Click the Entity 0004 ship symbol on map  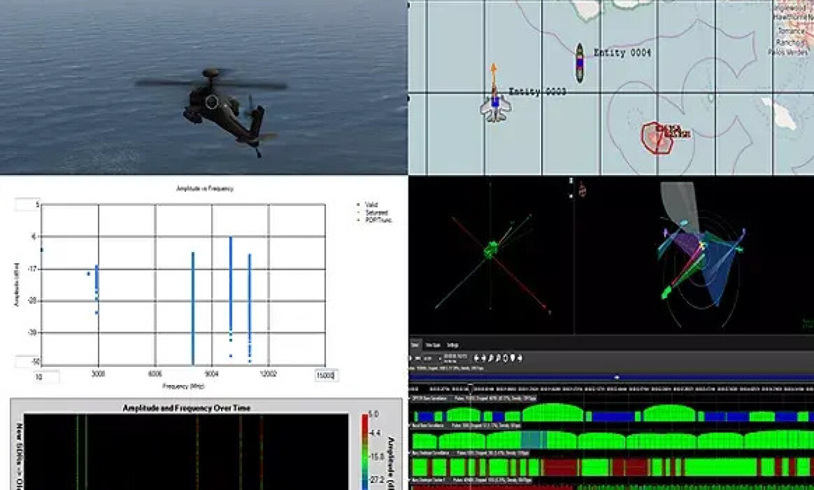coord(579,62)
